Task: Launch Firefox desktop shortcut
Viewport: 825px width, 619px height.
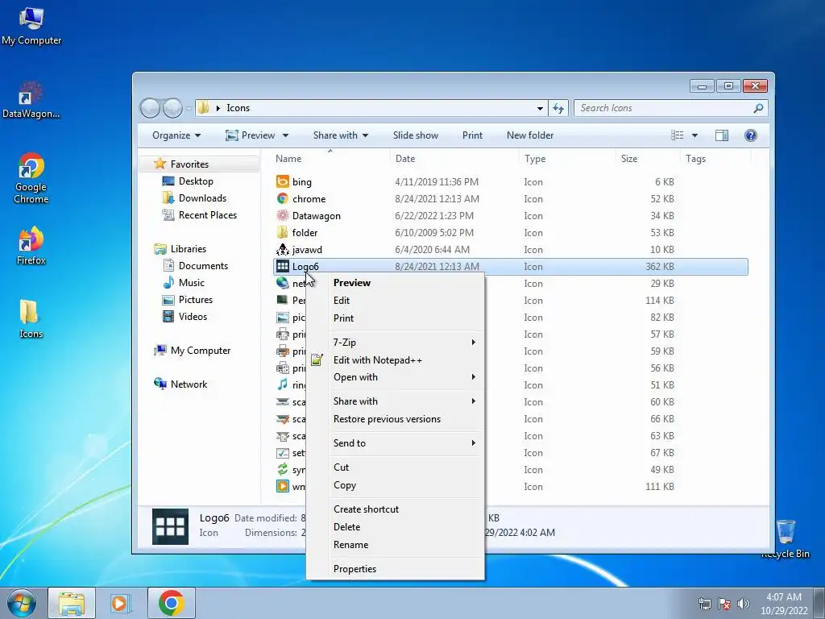Action: (31, 245)
